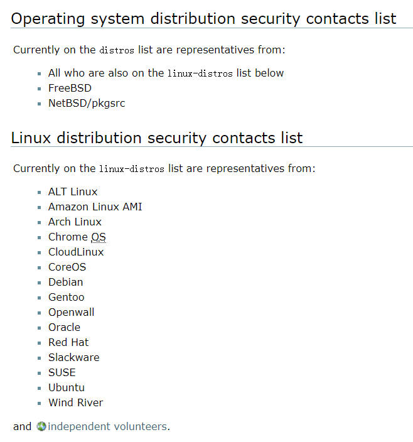The height and width of the screenshot is (442, 413).
Task: Click the globe icon before independent volunteers
Action: tap(41, 427)
